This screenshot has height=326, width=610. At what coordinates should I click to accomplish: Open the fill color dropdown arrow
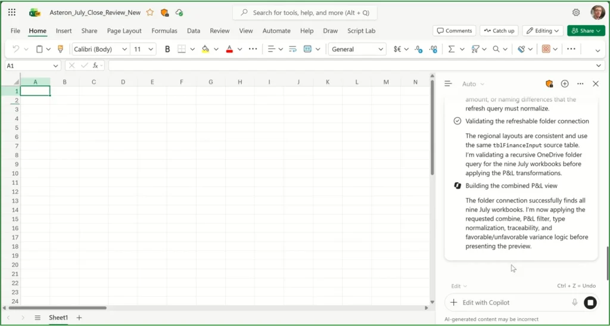(216, 49)
